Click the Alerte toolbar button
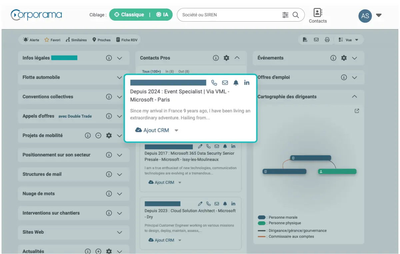The width and height of the screenshot is (400, 254). [x=31, y=40]
